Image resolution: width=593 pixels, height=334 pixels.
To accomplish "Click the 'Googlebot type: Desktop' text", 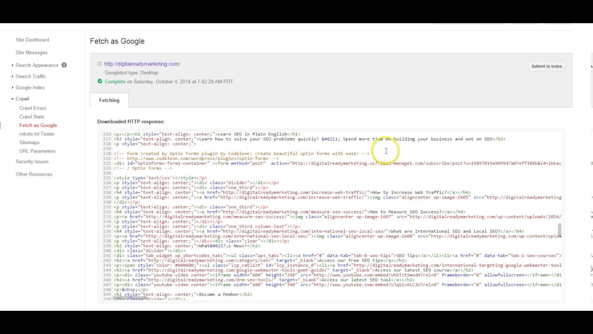I will [132, 73].
